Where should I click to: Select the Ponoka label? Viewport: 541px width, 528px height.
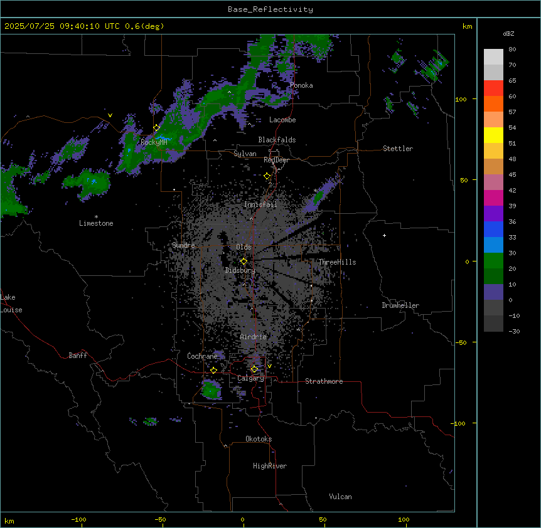(301, 85)
